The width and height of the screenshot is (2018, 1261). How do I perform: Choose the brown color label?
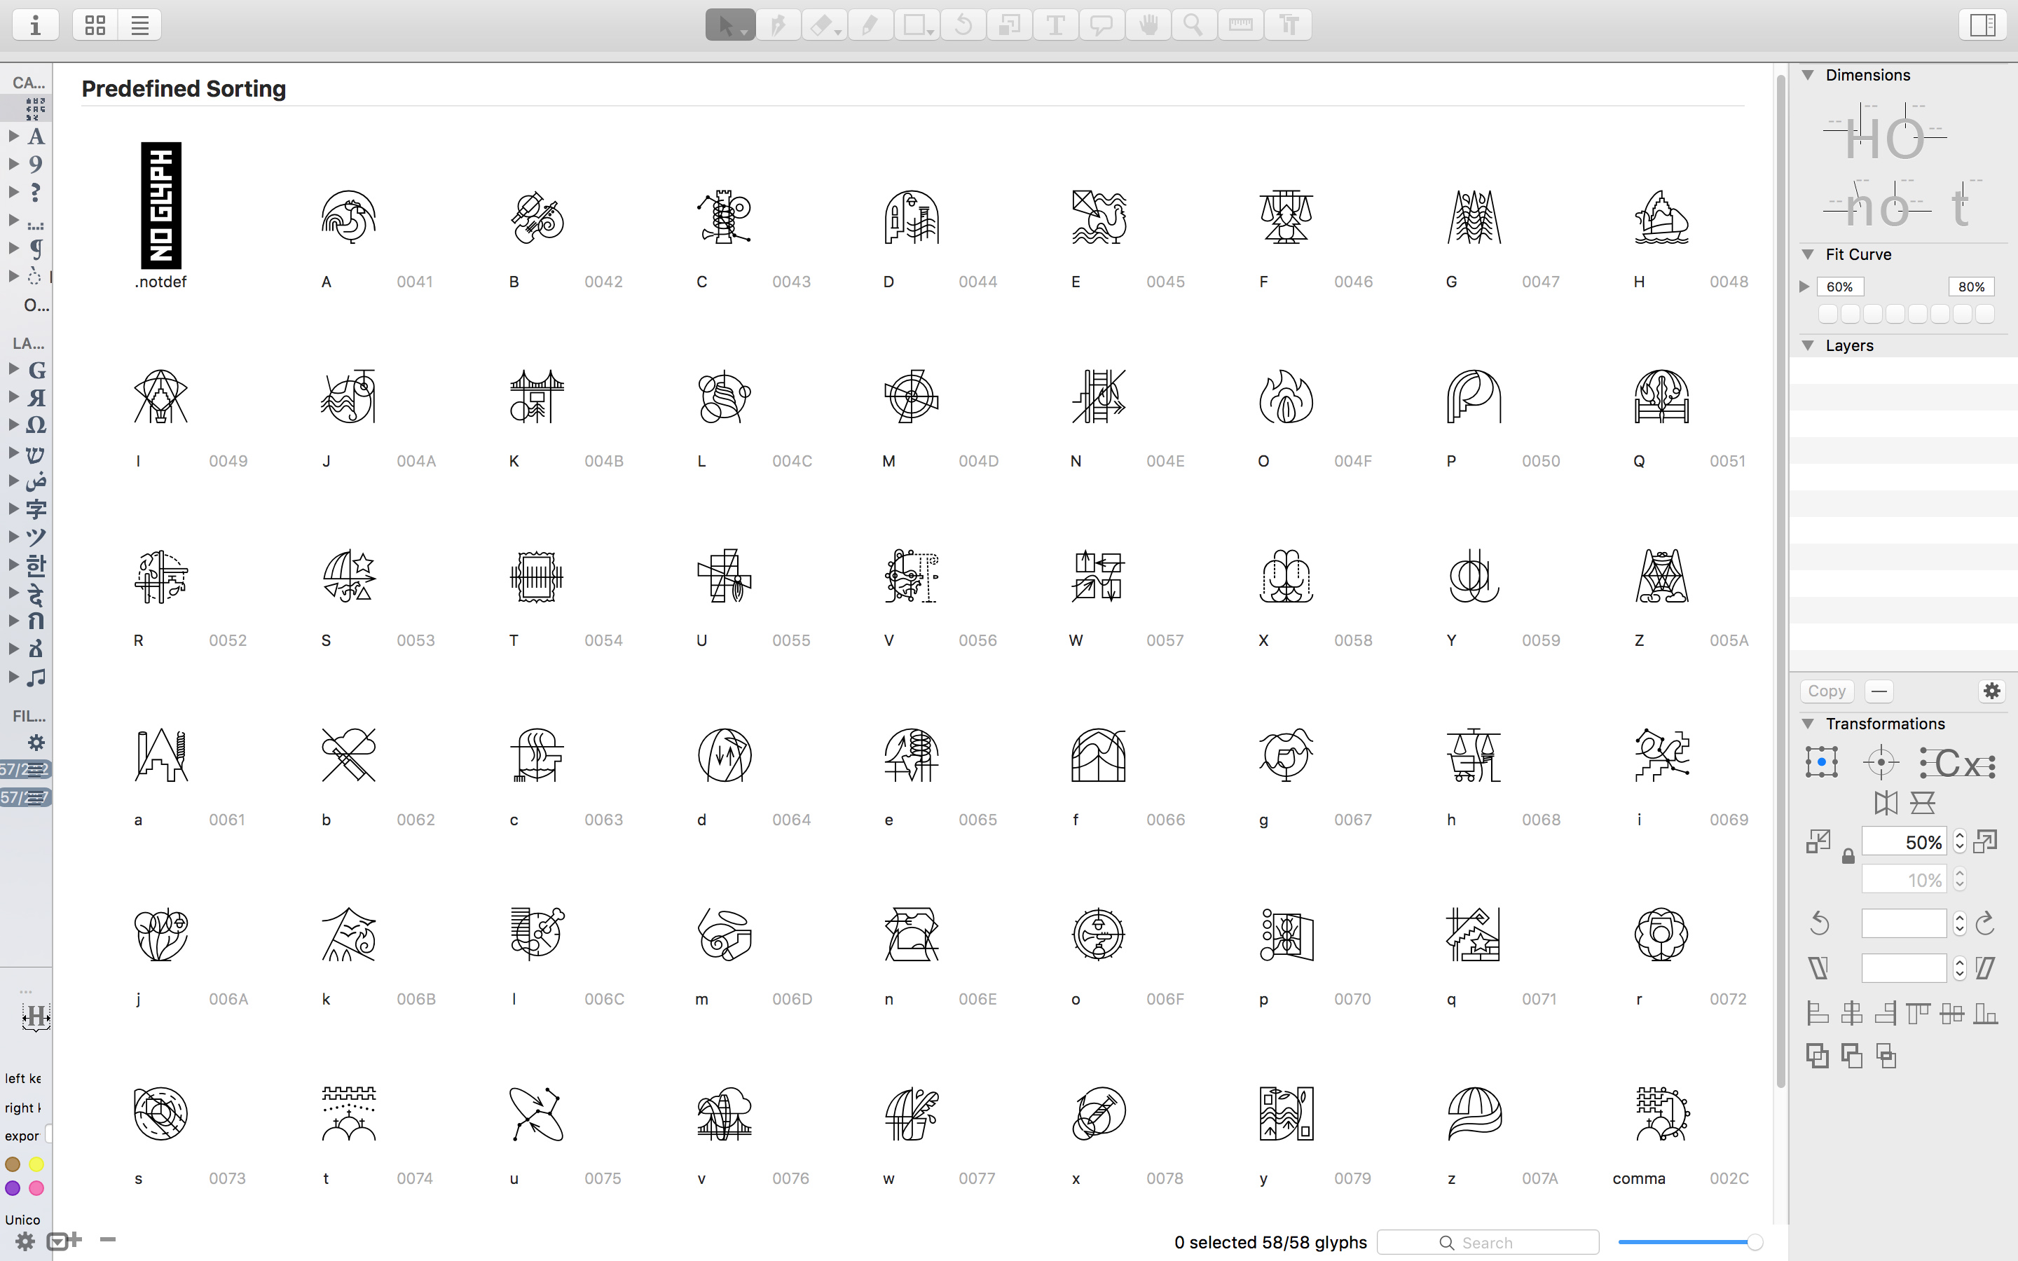[x=13, y=1164]
